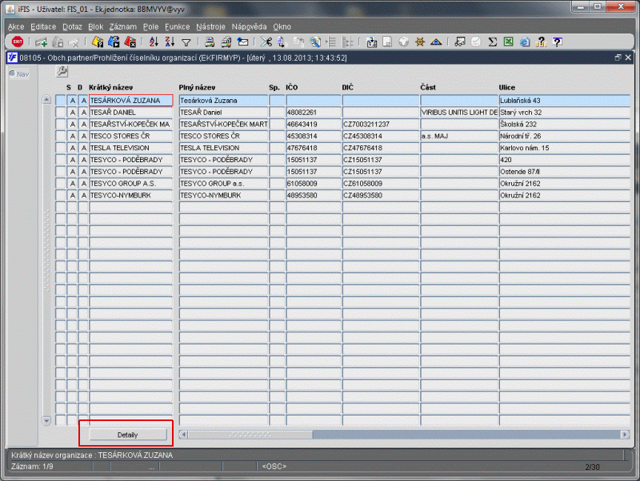This screenshot has height=481, width=640.
Task: Click the Část cell VIRIBUS UNITIS LIGHT DE
Action: click(459, 112)
